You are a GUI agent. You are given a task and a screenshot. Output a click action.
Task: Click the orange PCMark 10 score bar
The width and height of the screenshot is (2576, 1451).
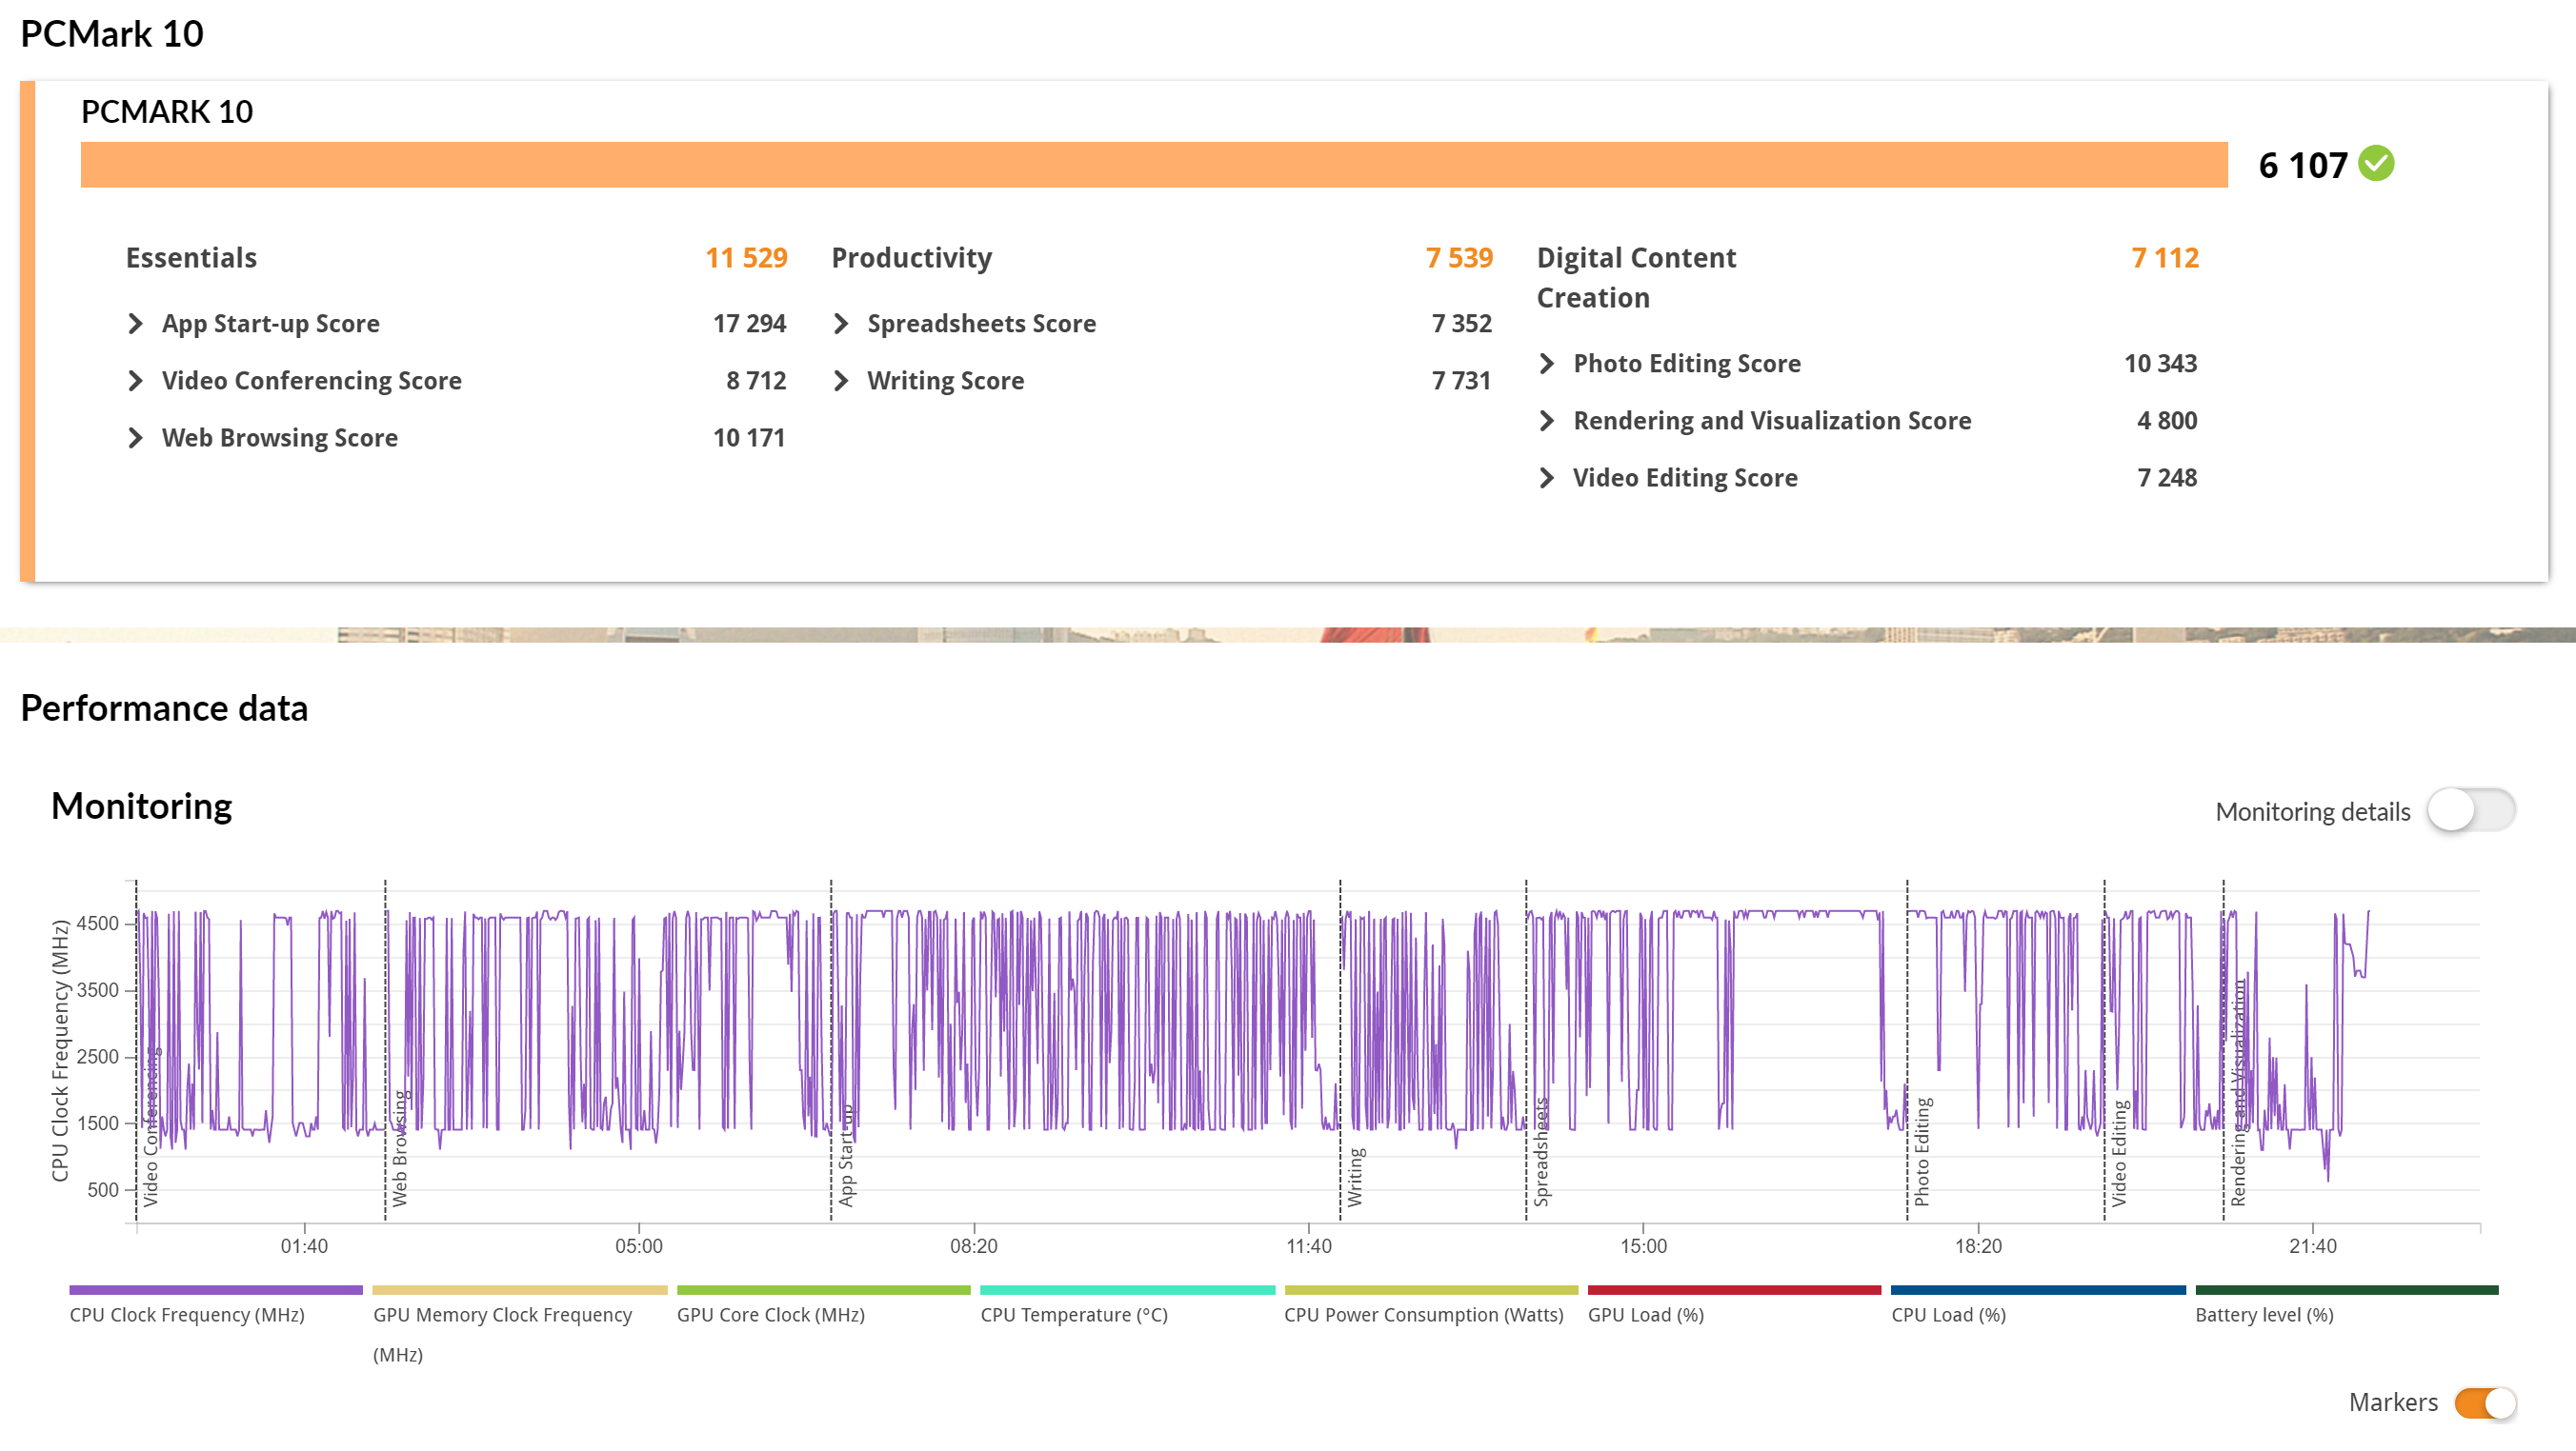pos(1154,164)
